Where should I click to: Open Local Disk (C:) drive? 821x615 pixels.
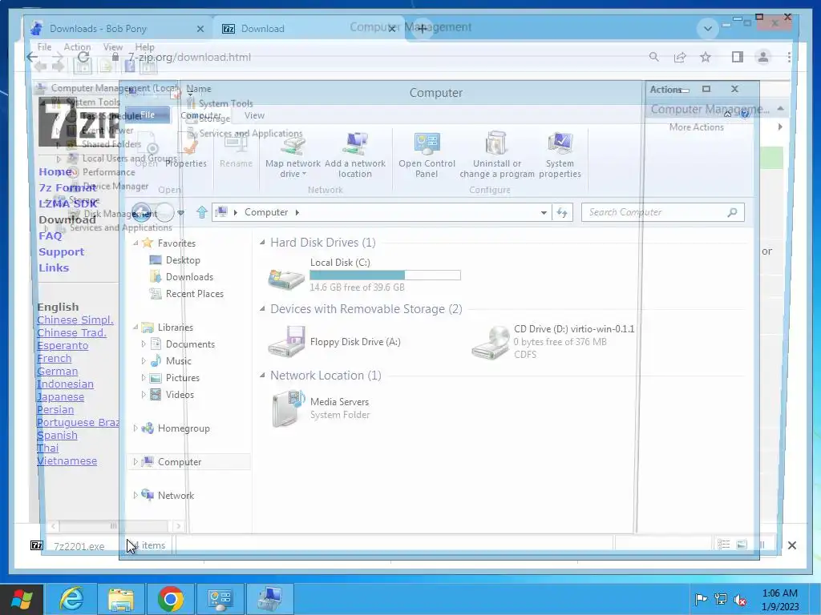[x=364, y=275]
